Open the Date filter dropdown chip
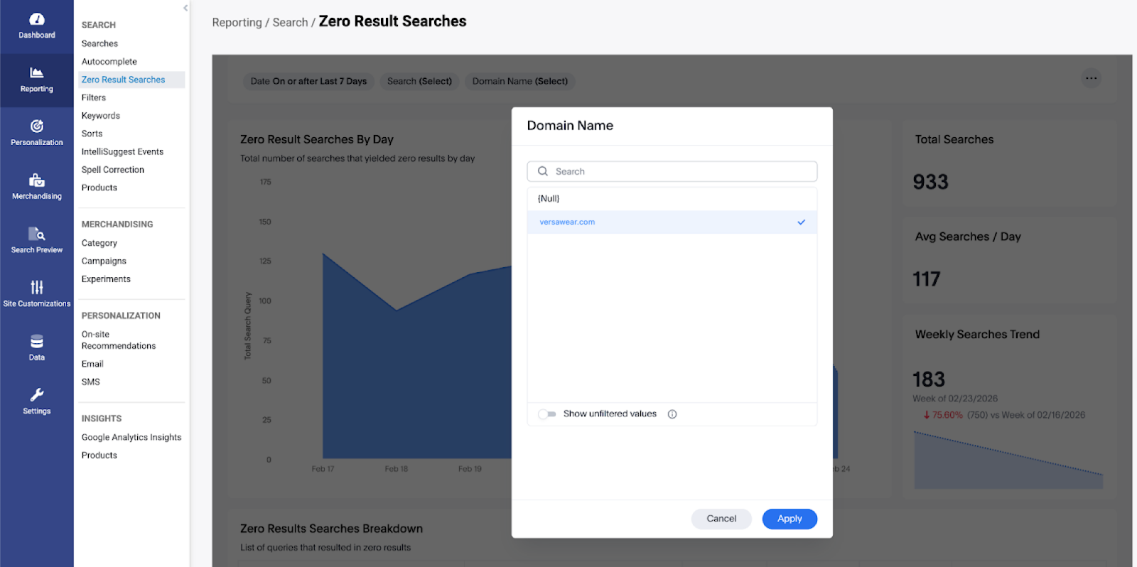Screen dimensions: 1137x567 [308, 81]
